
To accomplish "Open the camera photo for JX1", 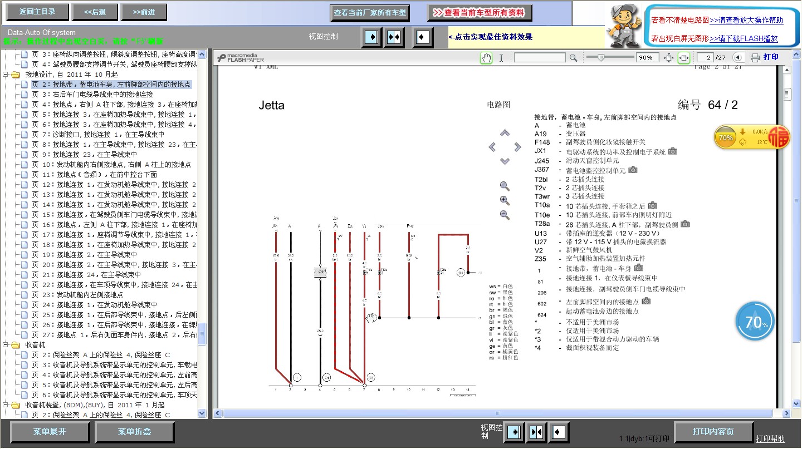I will 673,151.
